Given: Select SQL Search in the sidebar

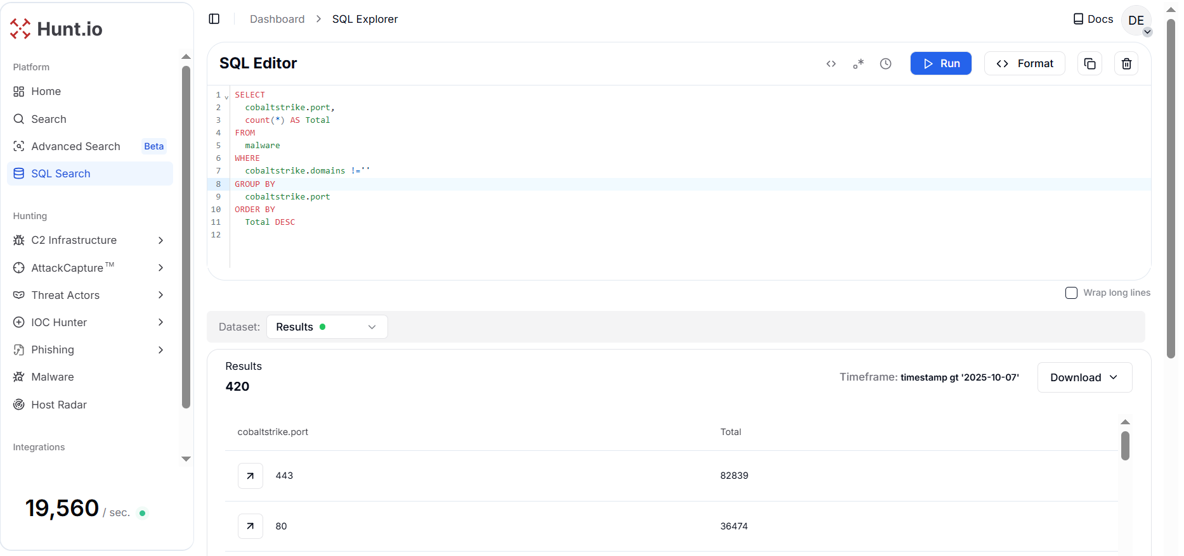Looking at the screenshot, I should [61, 174].
